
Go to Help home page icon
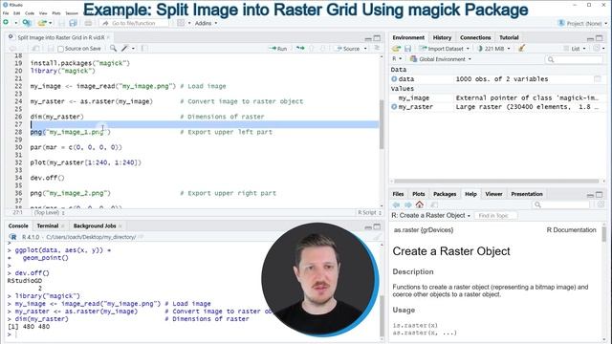pyautogui.click(x=420, y=204)
